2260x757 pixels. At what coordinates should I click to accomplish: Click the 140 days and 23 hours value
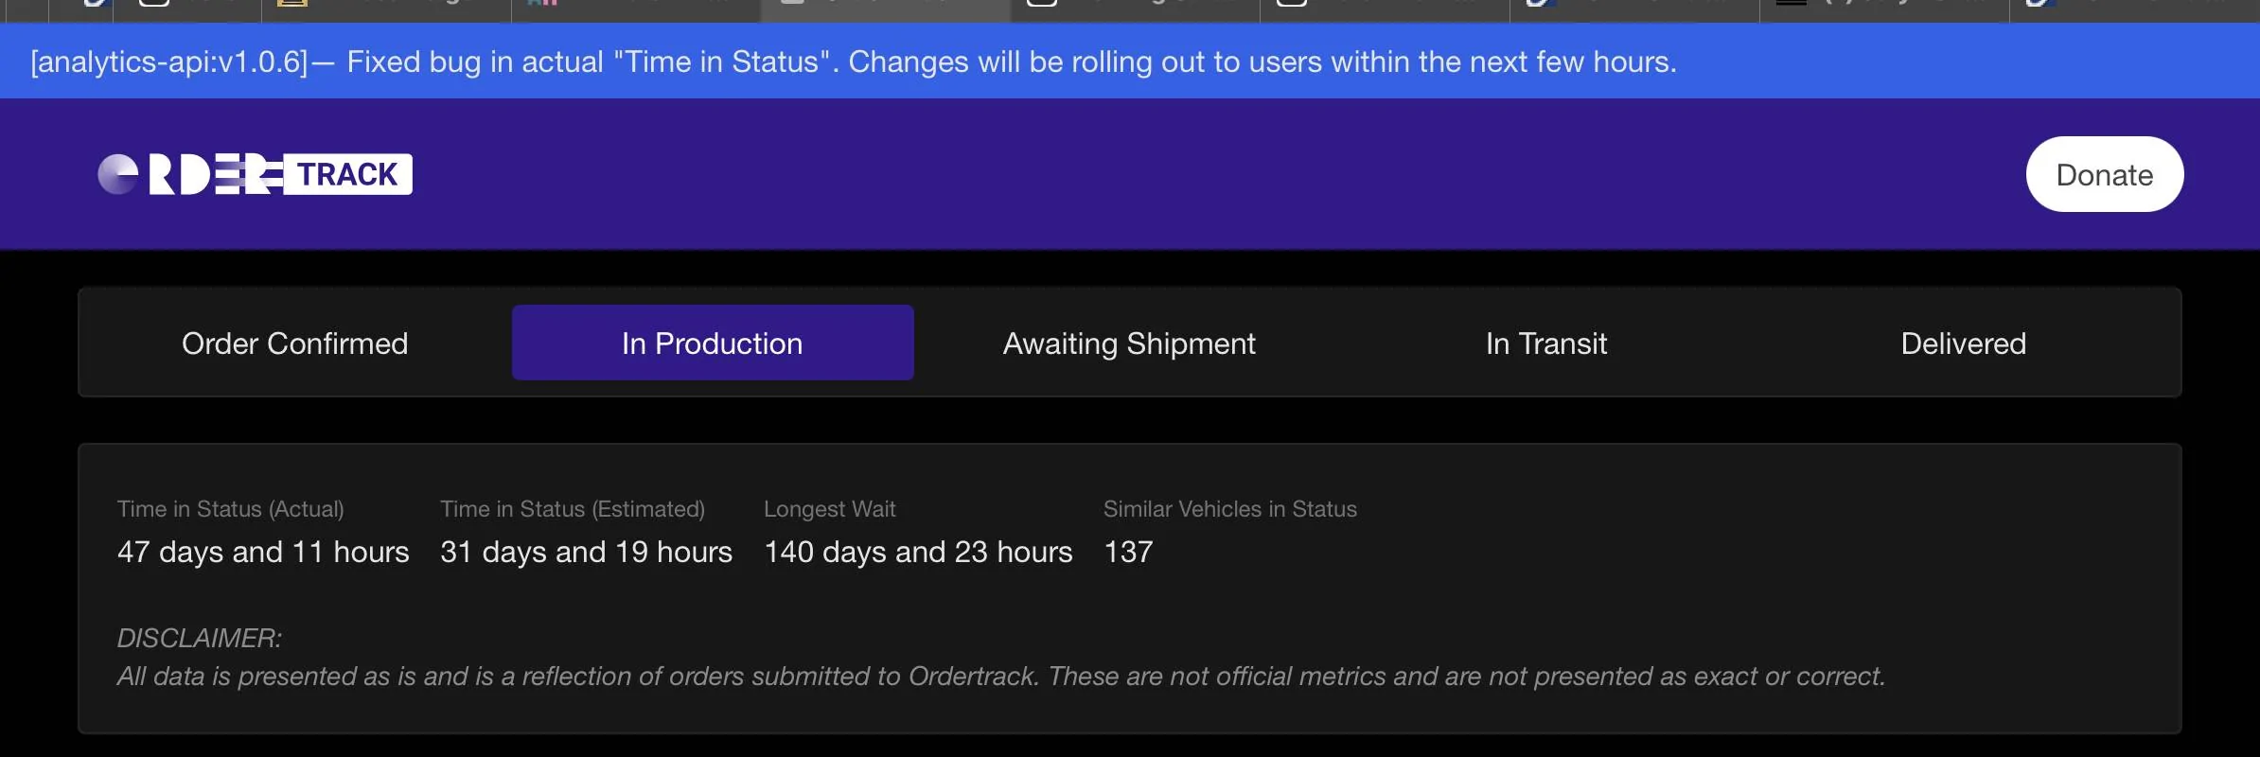918,552
